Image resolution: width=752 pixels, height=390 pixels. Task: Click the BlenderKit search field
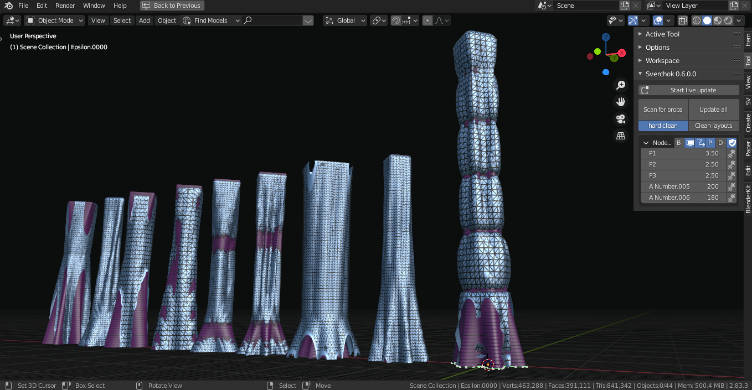tap(272, 20)
